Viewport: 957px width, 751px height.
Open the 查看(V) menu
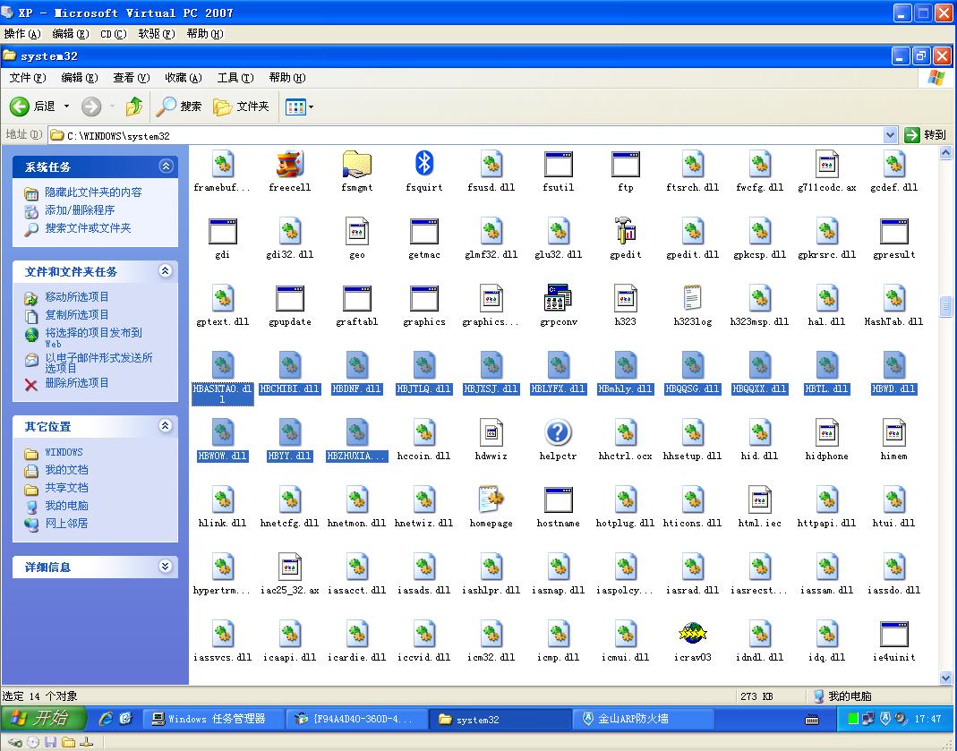click(x=131, y=78)
